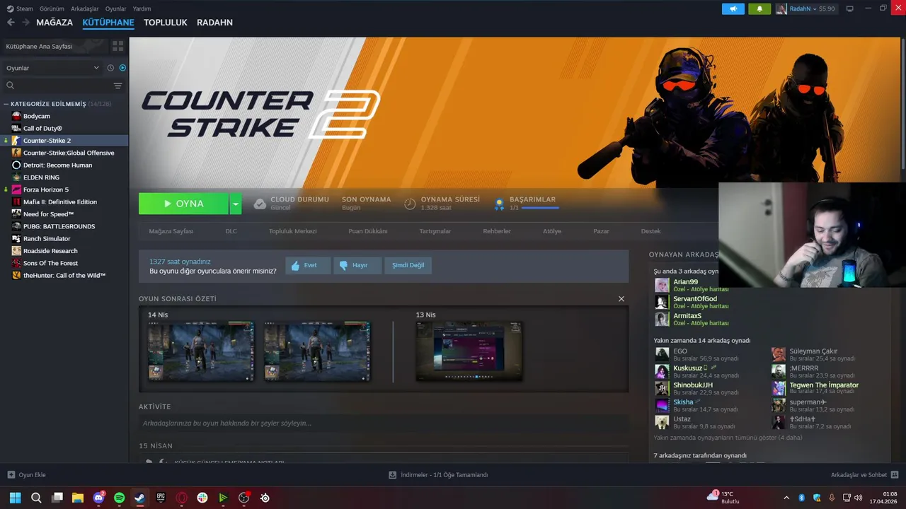906x509 pixels.
Task: Collapse the KATEGORİZE EDİLMEMİŞ category
Action: (x=7, y=104)
